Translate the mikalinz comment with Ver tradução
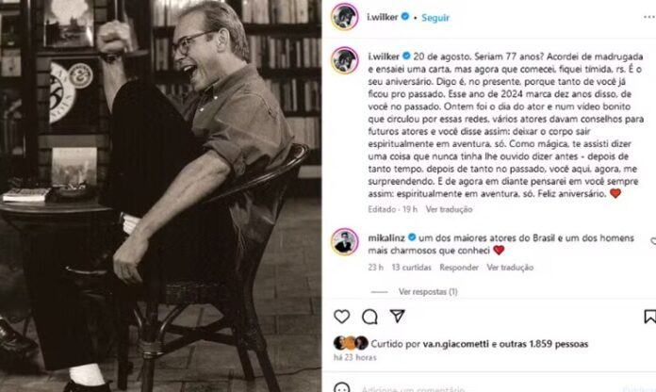 point(510,268)
